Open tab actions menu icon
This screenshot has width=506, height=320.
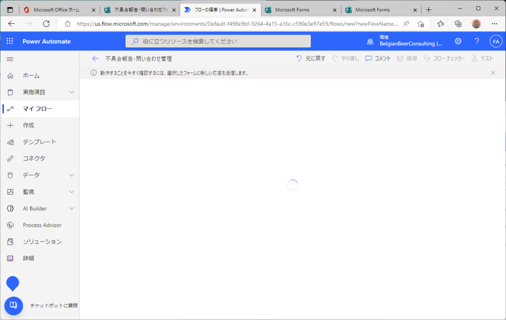[x=10, y=10]
